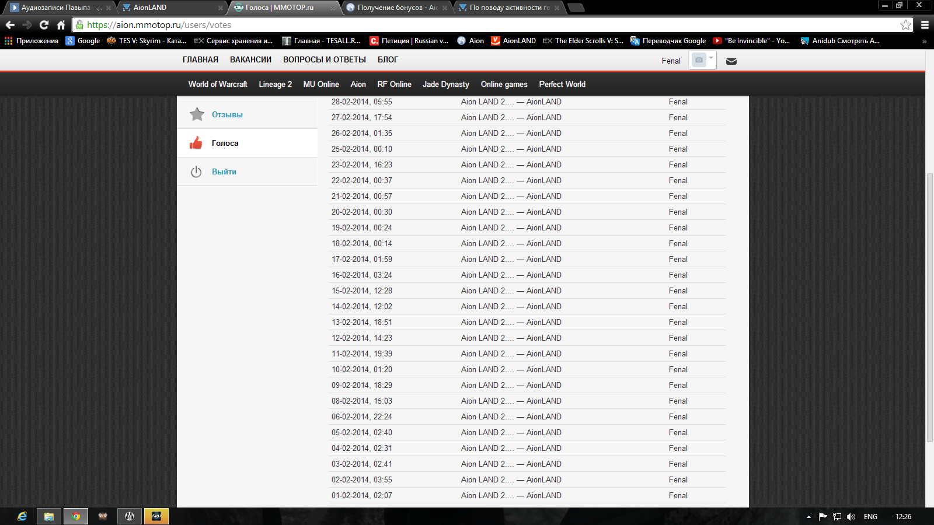934x525 pixels.
Task: Open the Chrome menu hamburger icon
Action: [x=925, y=25]
